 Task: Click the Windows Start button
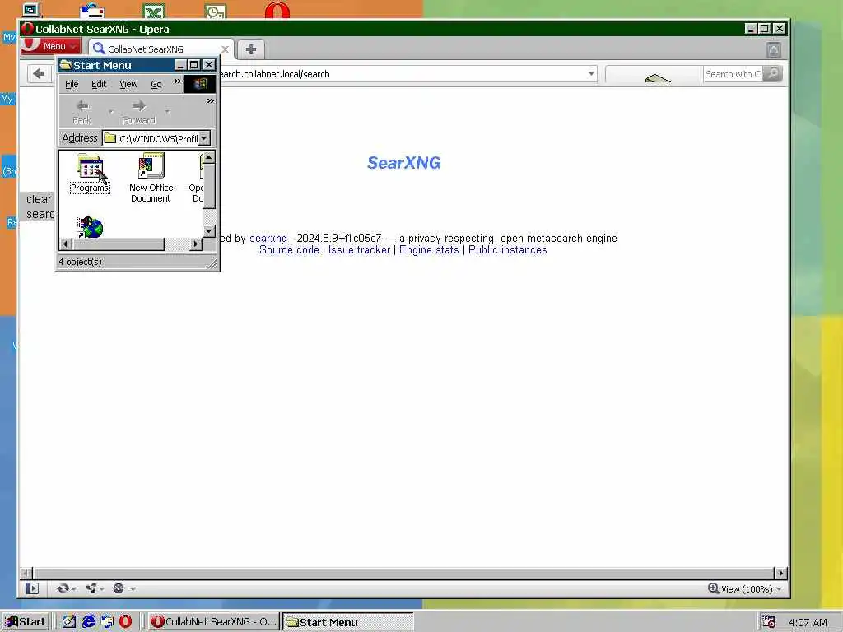pos(26,622)
